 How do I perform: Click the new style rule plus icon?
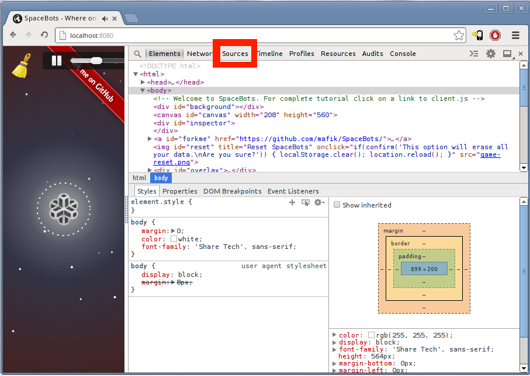[x=292, y=202]
